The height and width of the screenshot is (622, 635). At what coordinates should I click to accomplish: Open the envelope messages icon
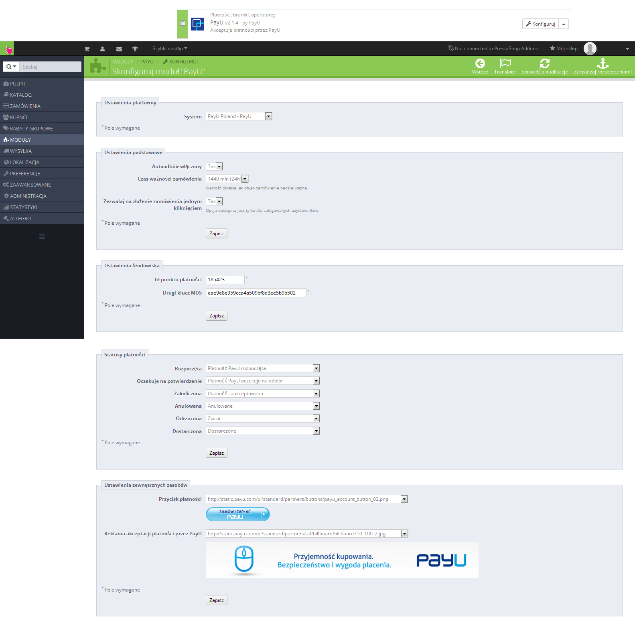[119, 49]
